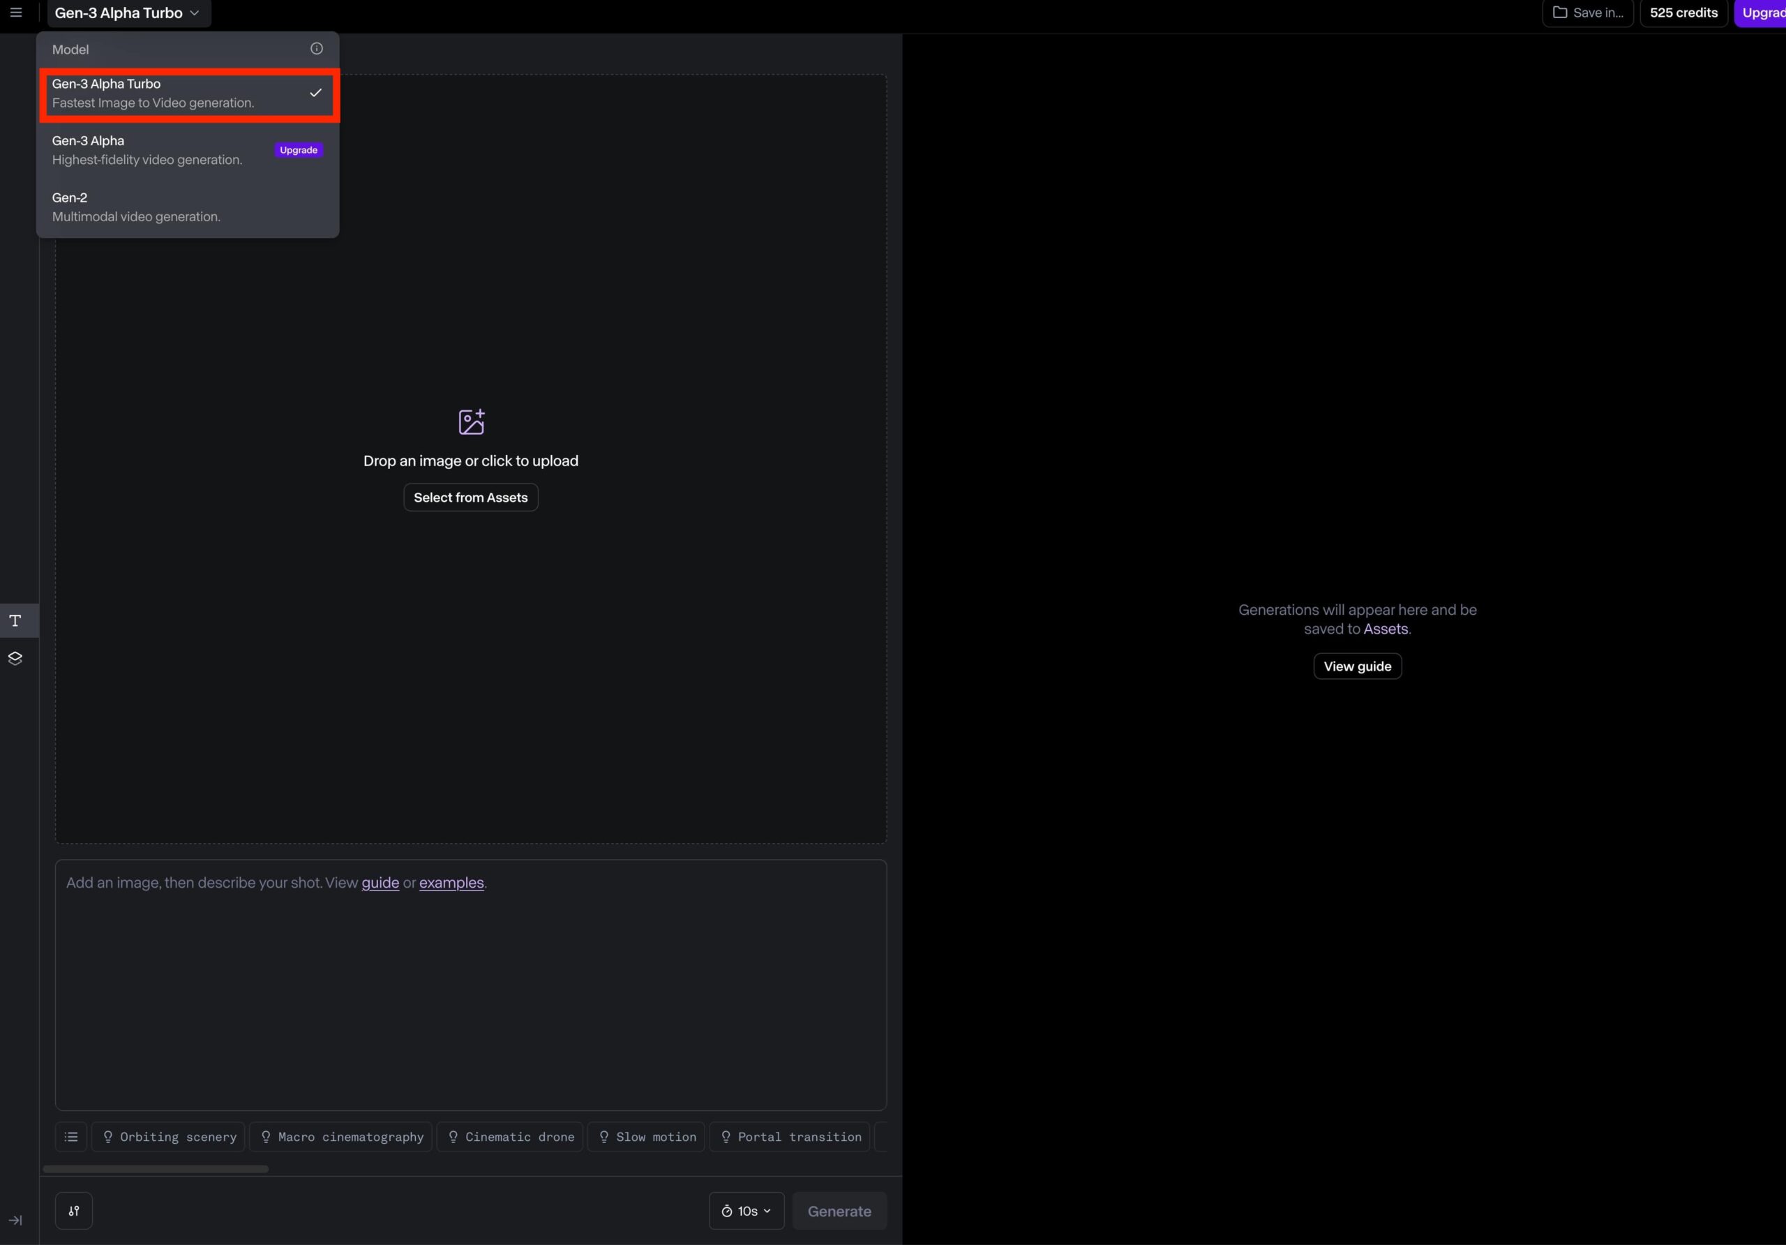Viewport: 1786px width, 1245px height.
Task: Choose Orbiting scenery preset
Action: pyautogui.click(x=169, y=1137)
